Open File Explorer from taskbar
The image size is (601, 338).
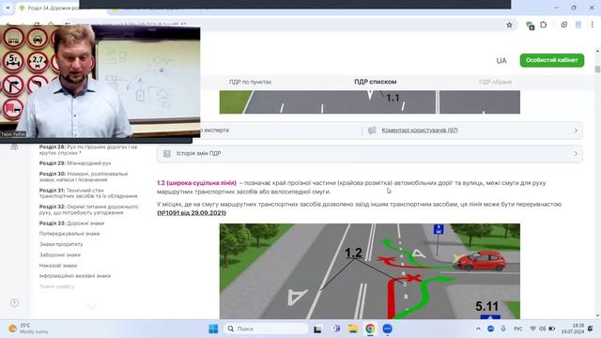(x=353, y=329)
